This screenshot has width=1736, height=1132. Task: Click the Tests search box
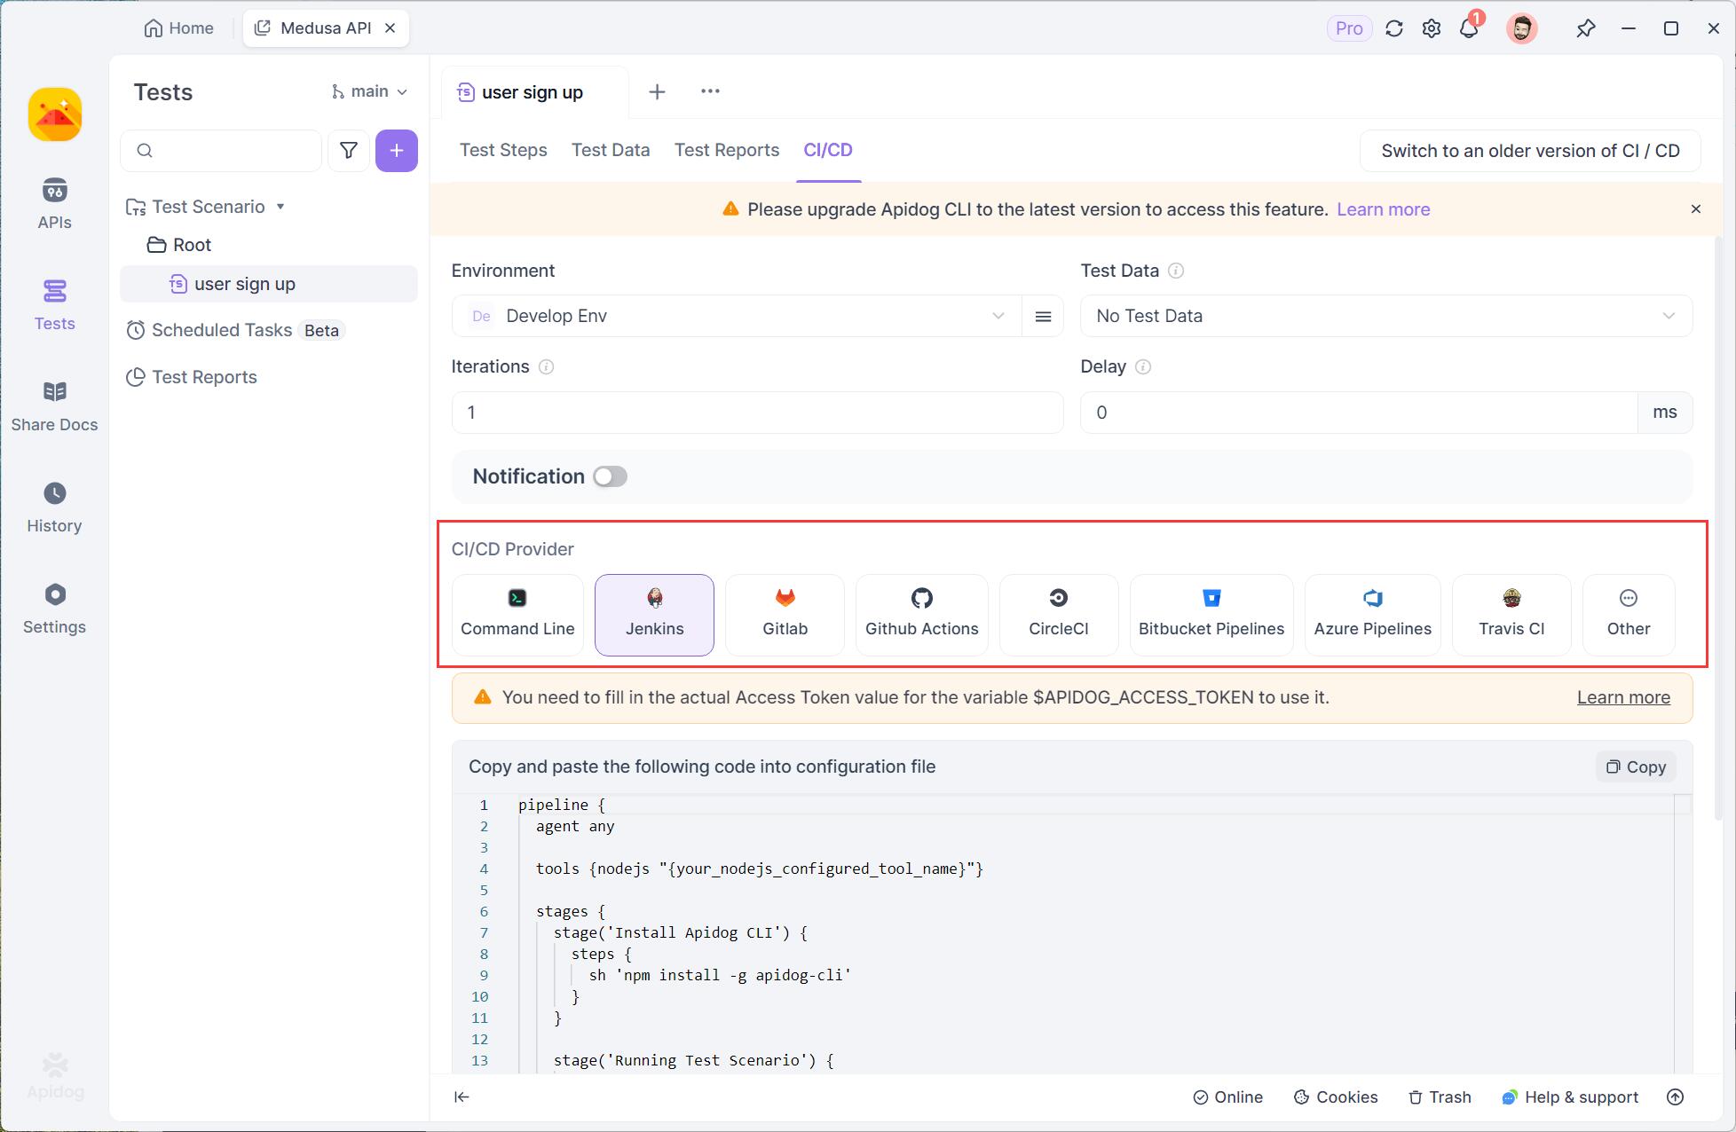pyautogui.click(x=221, y=151)
